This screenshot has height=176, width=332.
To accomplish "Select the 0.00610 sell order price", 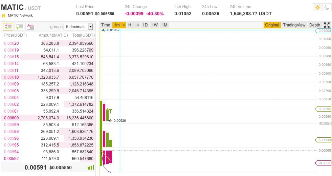I will click(x=12, y=77).
